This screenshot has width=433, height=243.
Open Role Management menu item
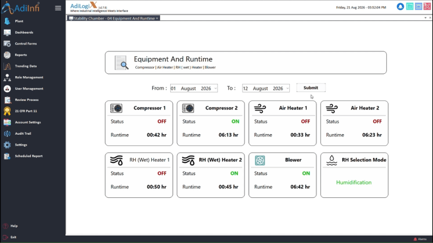[29, 77]
